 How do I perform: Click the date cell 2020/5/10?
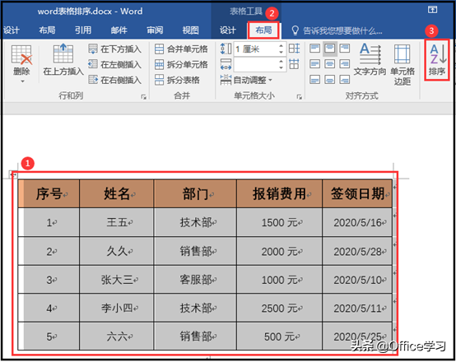(357, 279)
